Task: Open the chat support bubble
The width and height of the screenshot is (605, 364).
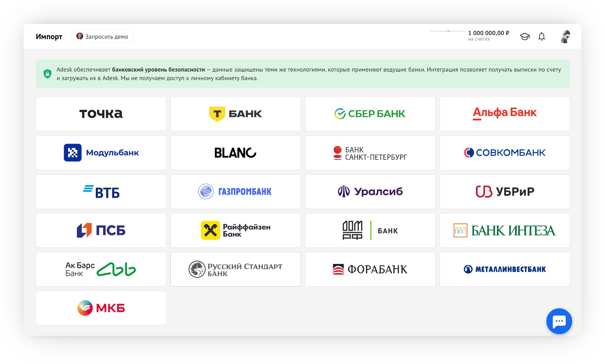Action: [x=559, y=321]
